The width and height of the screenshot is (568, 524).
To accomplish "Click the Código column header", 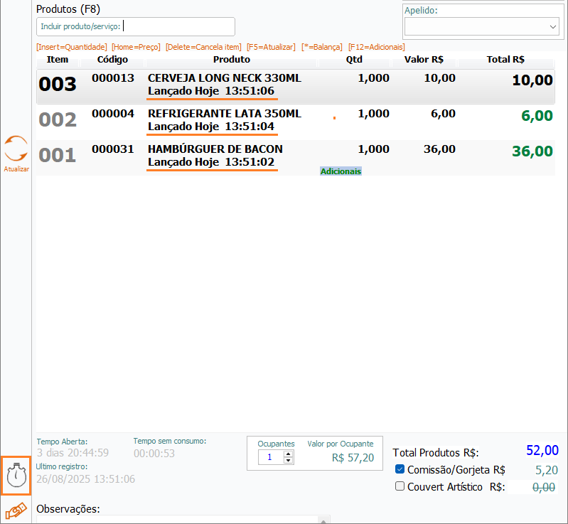I will (112, 60).
